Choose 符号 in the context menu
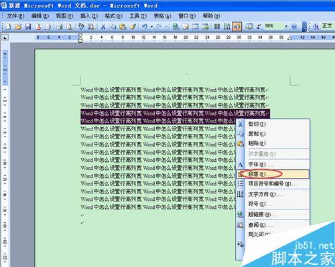335x267 pixels. coord(273,204)
